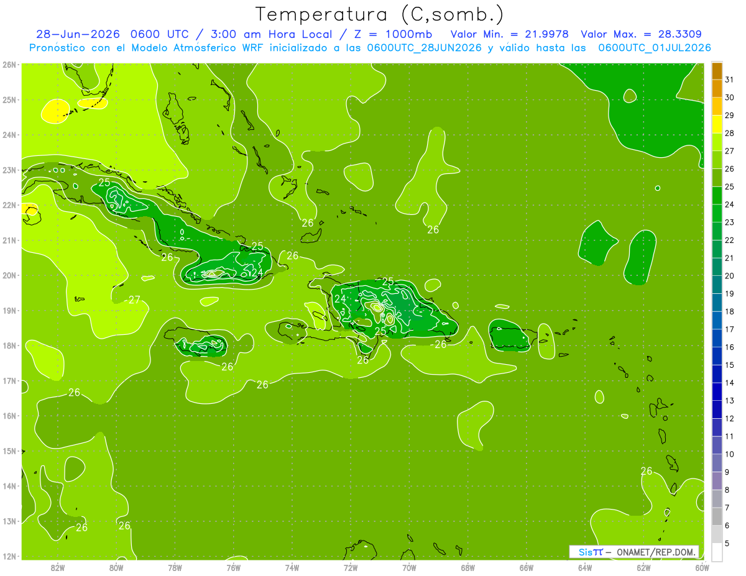Click the 9–10 purple color scale segment

coord(717,463)
